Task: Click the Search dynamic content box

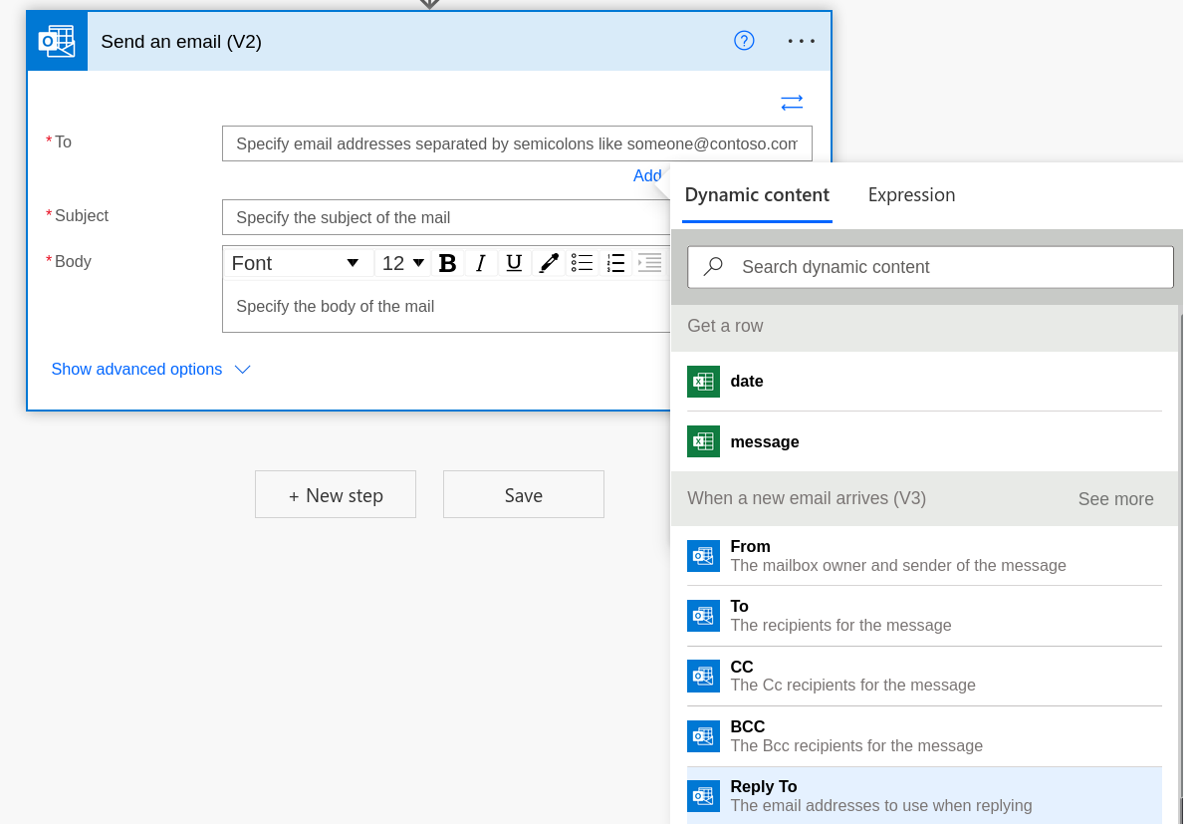Action: [930, 267]
